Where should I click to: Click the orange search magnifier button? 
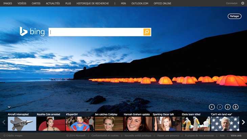[x=147, y=32]
